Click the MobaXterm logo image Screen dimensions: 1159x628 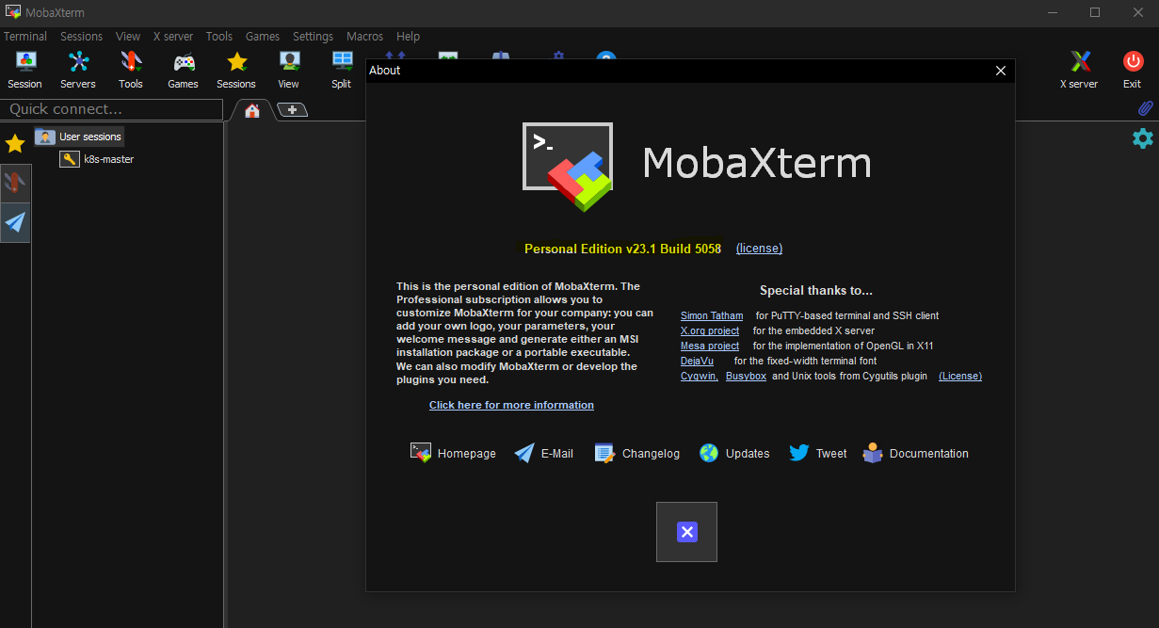point(568,166)
